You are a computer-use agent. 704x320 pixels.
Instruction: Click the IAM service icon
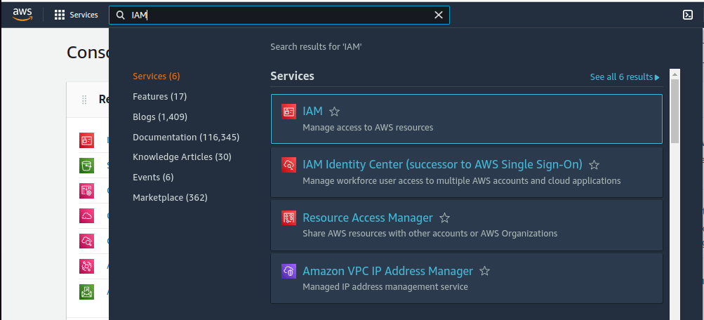pos(288,112)
